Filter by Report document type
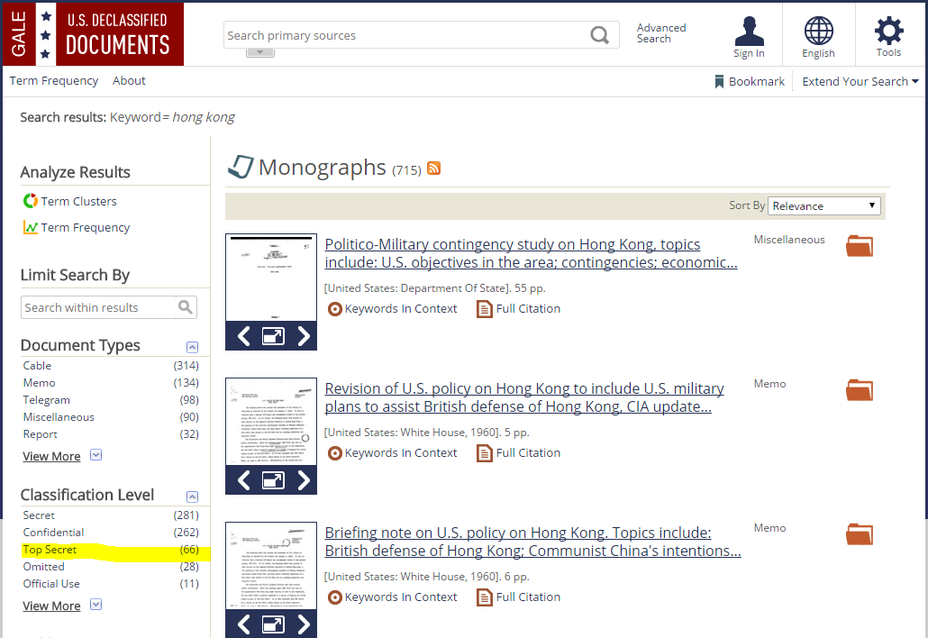928x638 pixels. (x=111, y=434)
